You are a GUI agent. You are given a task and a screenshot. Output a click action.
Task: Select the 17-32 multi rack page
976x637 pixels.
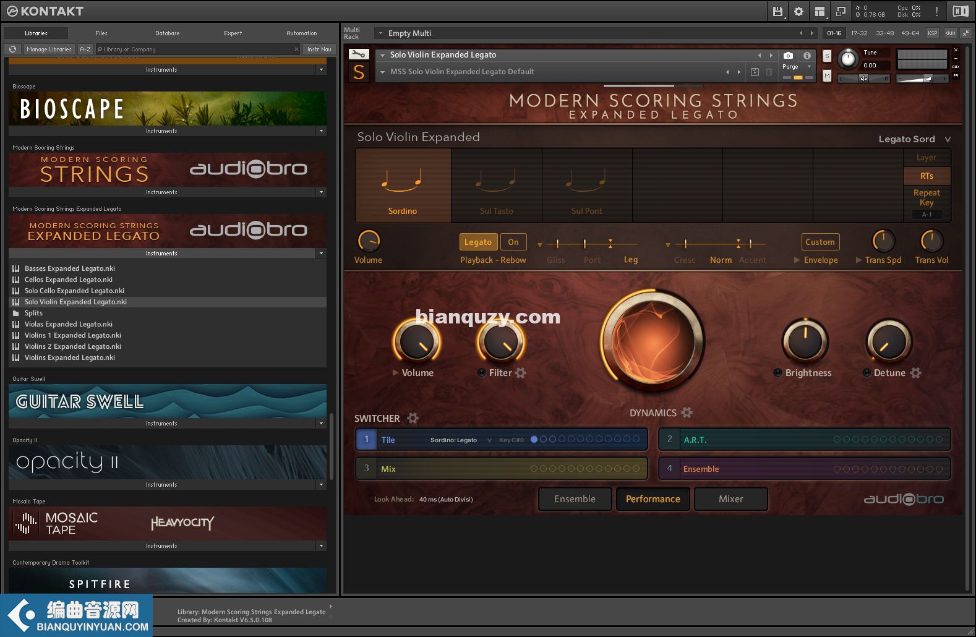[859, 33]
